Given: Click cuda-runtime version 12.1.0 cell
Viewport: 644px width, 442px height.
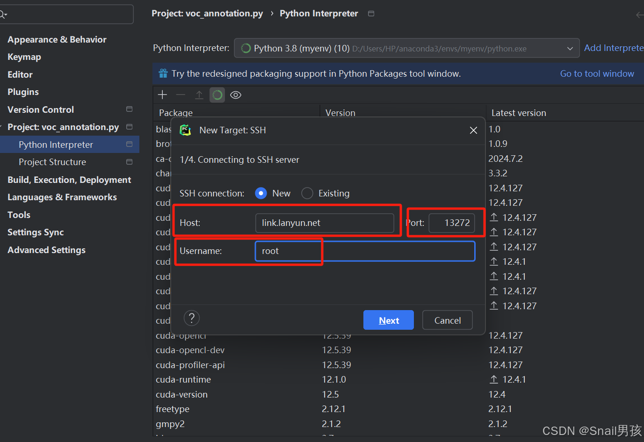Looking at the screenshot, I should [334, 379].
